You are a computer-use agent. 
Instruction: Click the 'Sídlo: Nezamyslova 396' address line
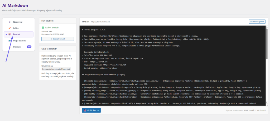[x=112, y=58]
